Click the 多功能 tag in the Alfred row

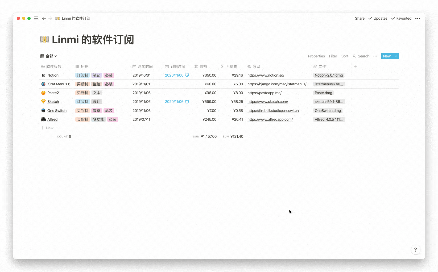click(98, 119)
